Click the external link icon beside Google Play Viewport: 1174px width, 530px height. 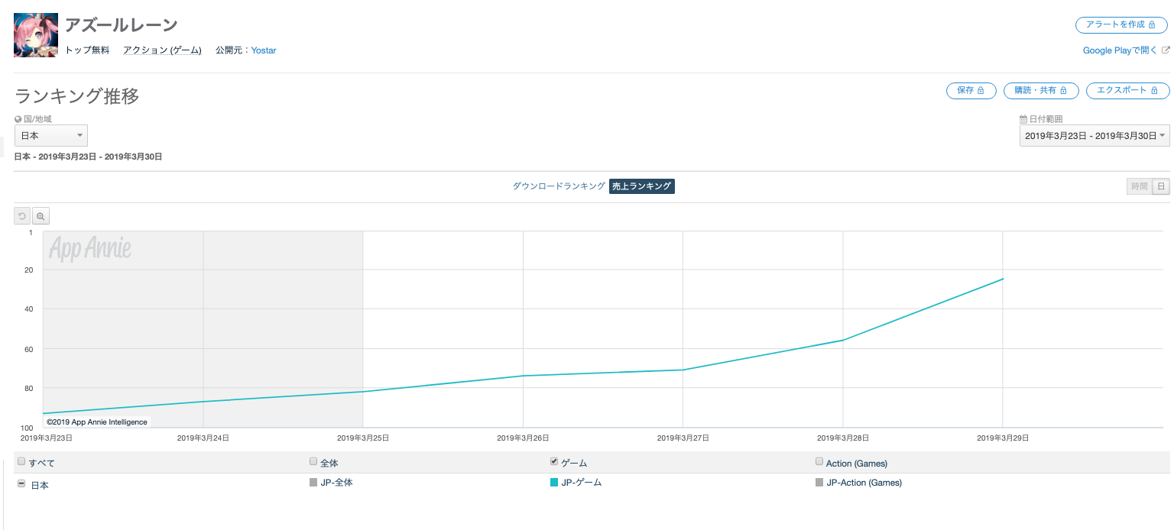(1166, 50)
